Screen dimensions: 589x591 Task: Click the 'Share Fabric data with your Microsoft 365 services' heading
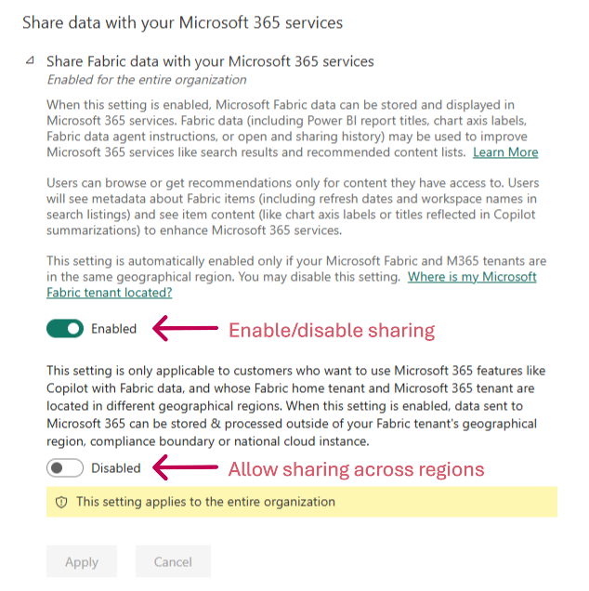pos(210,61)
